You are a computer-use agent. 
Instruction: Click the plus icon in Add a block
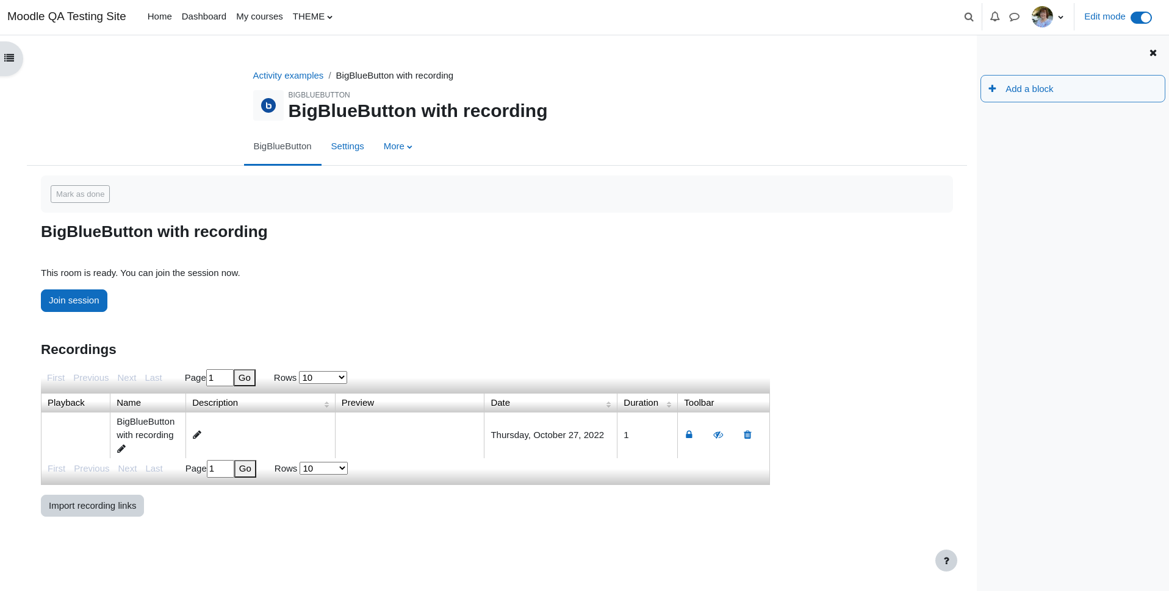click(992, 89)
